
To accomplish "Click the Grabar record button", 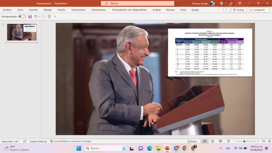I will tap(239, 10).
